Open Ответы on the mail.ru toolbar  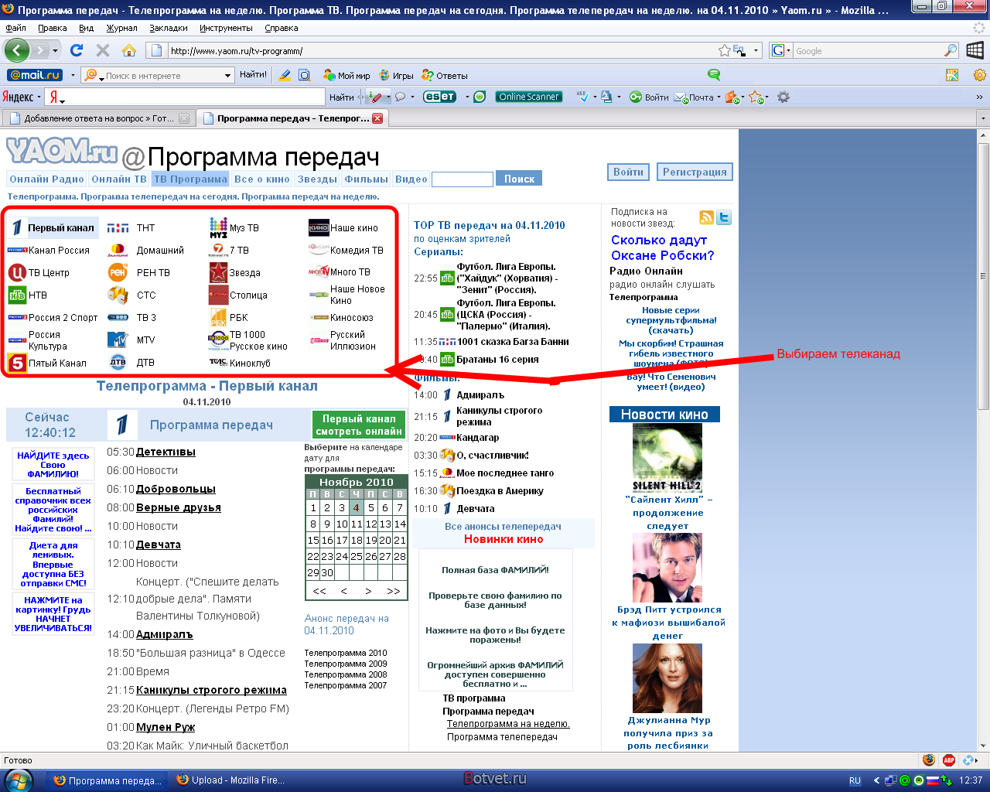click(x=445, y=75)
